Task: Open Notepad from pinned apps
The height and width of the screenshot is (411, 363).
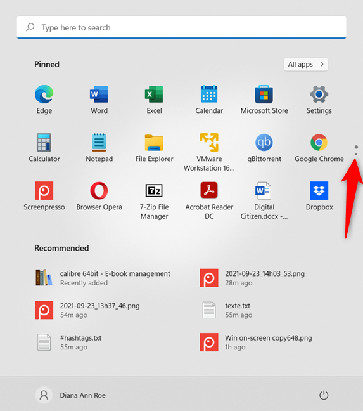Action: point(99,148)
